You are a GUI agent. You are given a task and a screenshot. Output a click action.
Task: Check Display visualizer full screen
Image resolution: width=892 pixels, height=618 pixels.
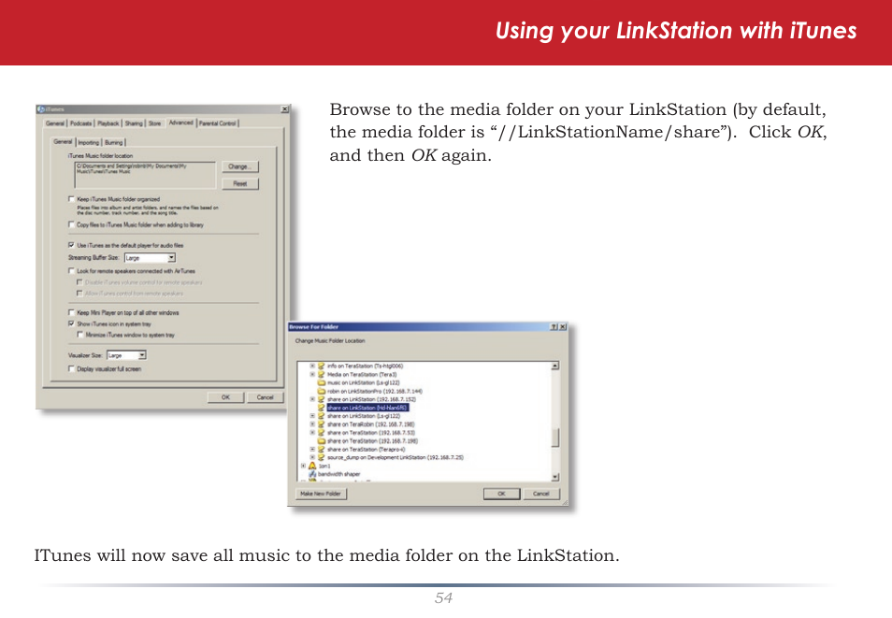pyautogui.click(x=71, y=368)
